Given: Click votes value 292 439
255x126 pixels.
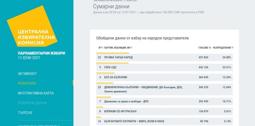Looking at the screenshot, I should click(203, 101).
